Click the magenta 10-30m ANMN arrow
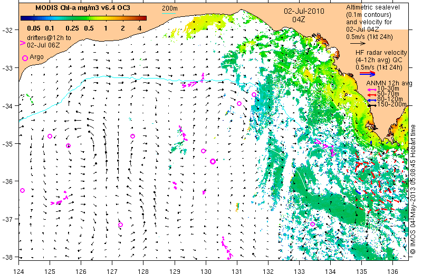422x274 pixels. (372, 90)
